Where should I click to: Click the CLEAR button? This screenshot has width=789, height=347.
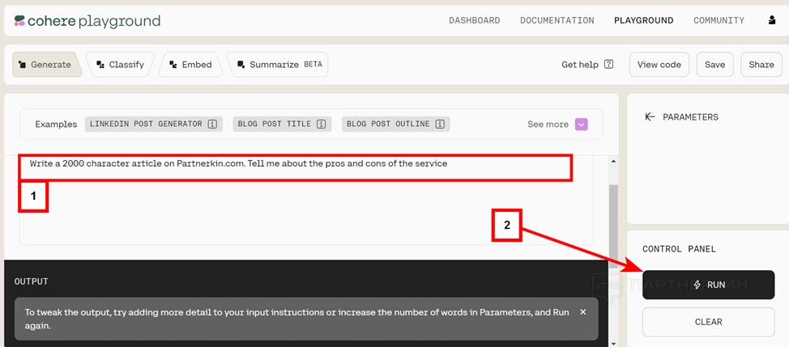point(709,322)
